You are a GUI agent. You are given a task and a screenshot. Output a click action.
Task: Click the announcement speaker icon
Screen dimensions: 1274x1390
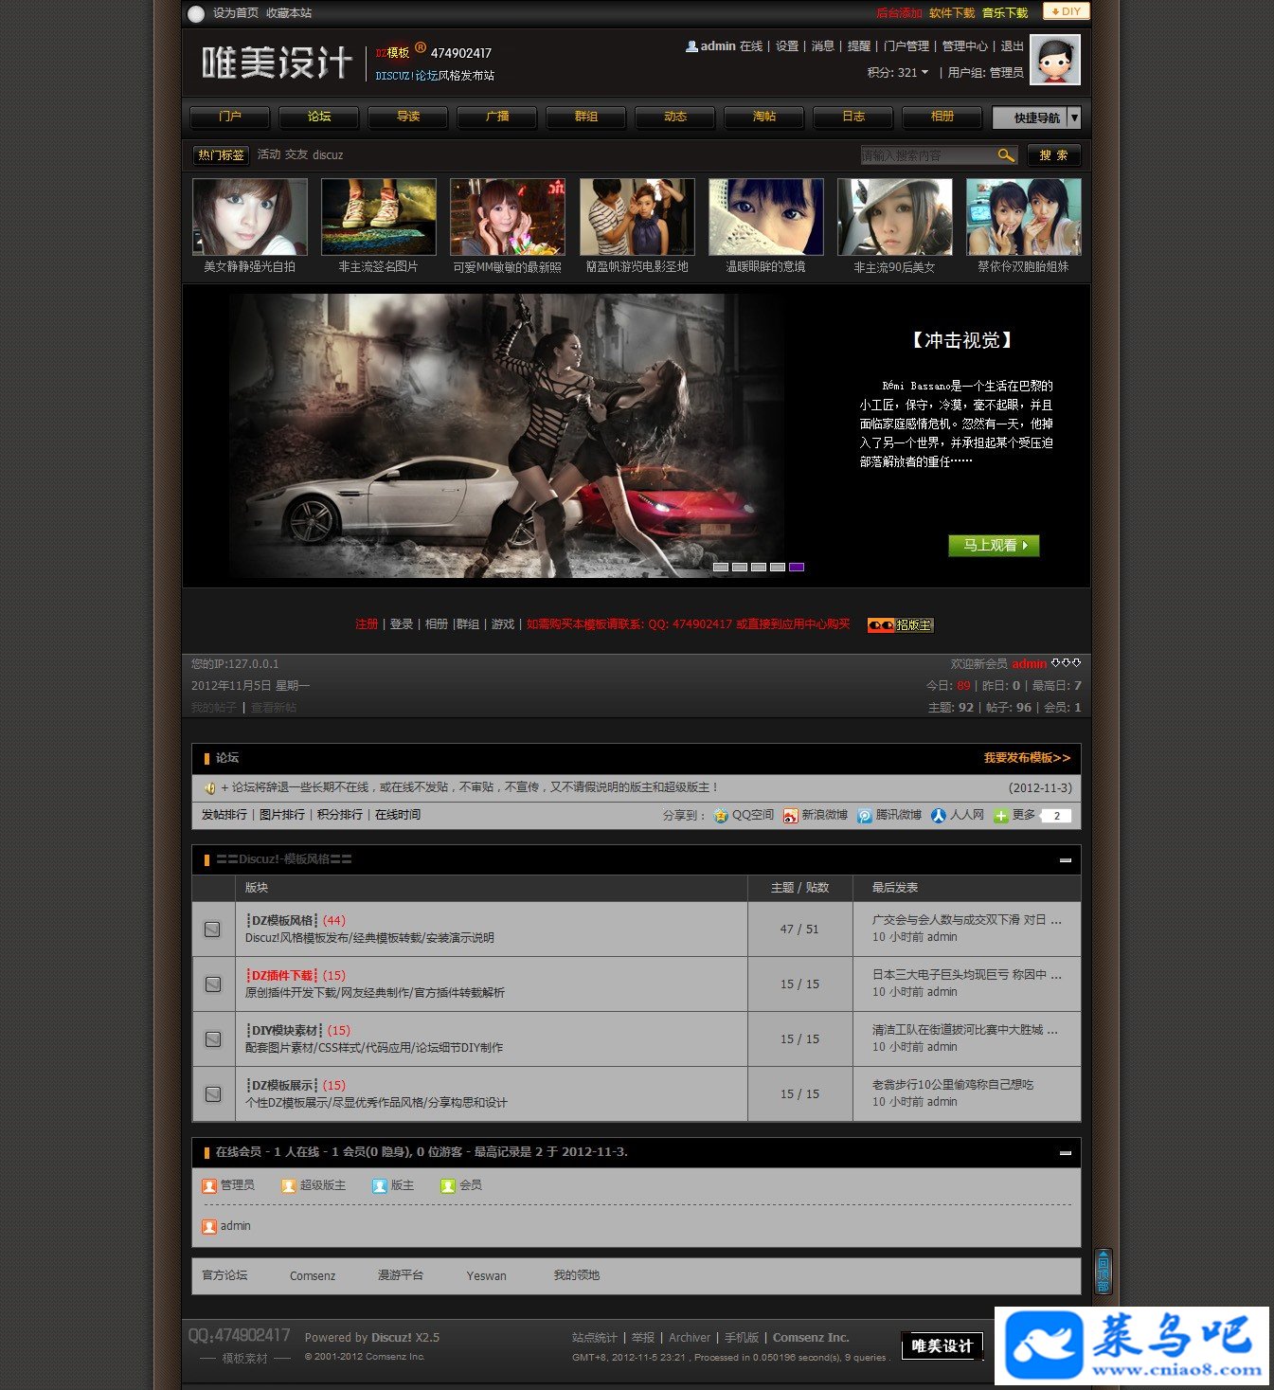[x=209, y=787]
